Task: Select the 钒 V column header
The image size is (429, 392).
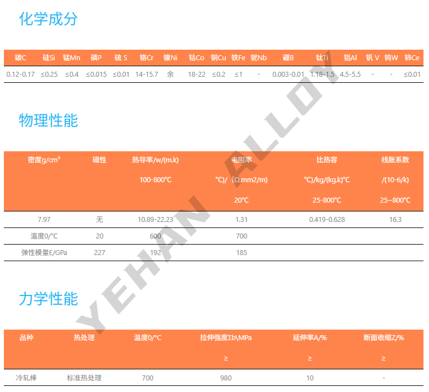Action: click(x=372, y=58)
